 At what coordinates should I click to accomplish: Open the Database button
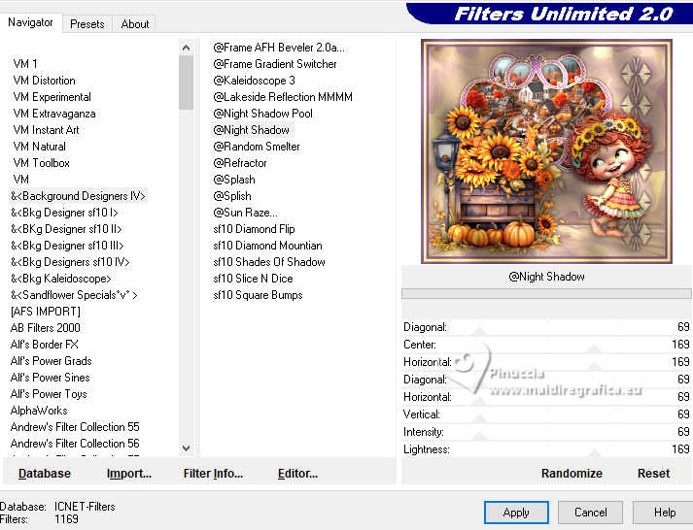(x=45, y=474)
